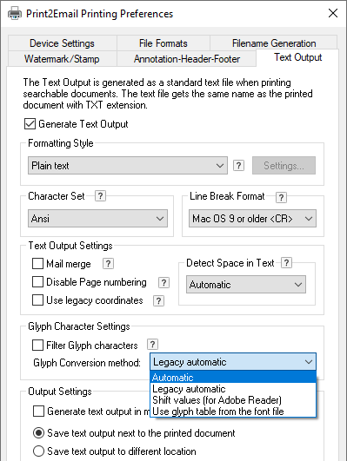Click help icon next to Formatting Style dropdown
Viewport: 347px width, 461px height.
pyautogui.click(x=238, y=166)
